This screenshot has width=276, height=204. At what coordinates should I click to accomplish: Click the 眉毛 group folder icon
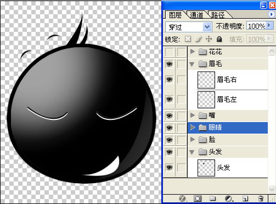pyautogui.click(x=202, y=64)
